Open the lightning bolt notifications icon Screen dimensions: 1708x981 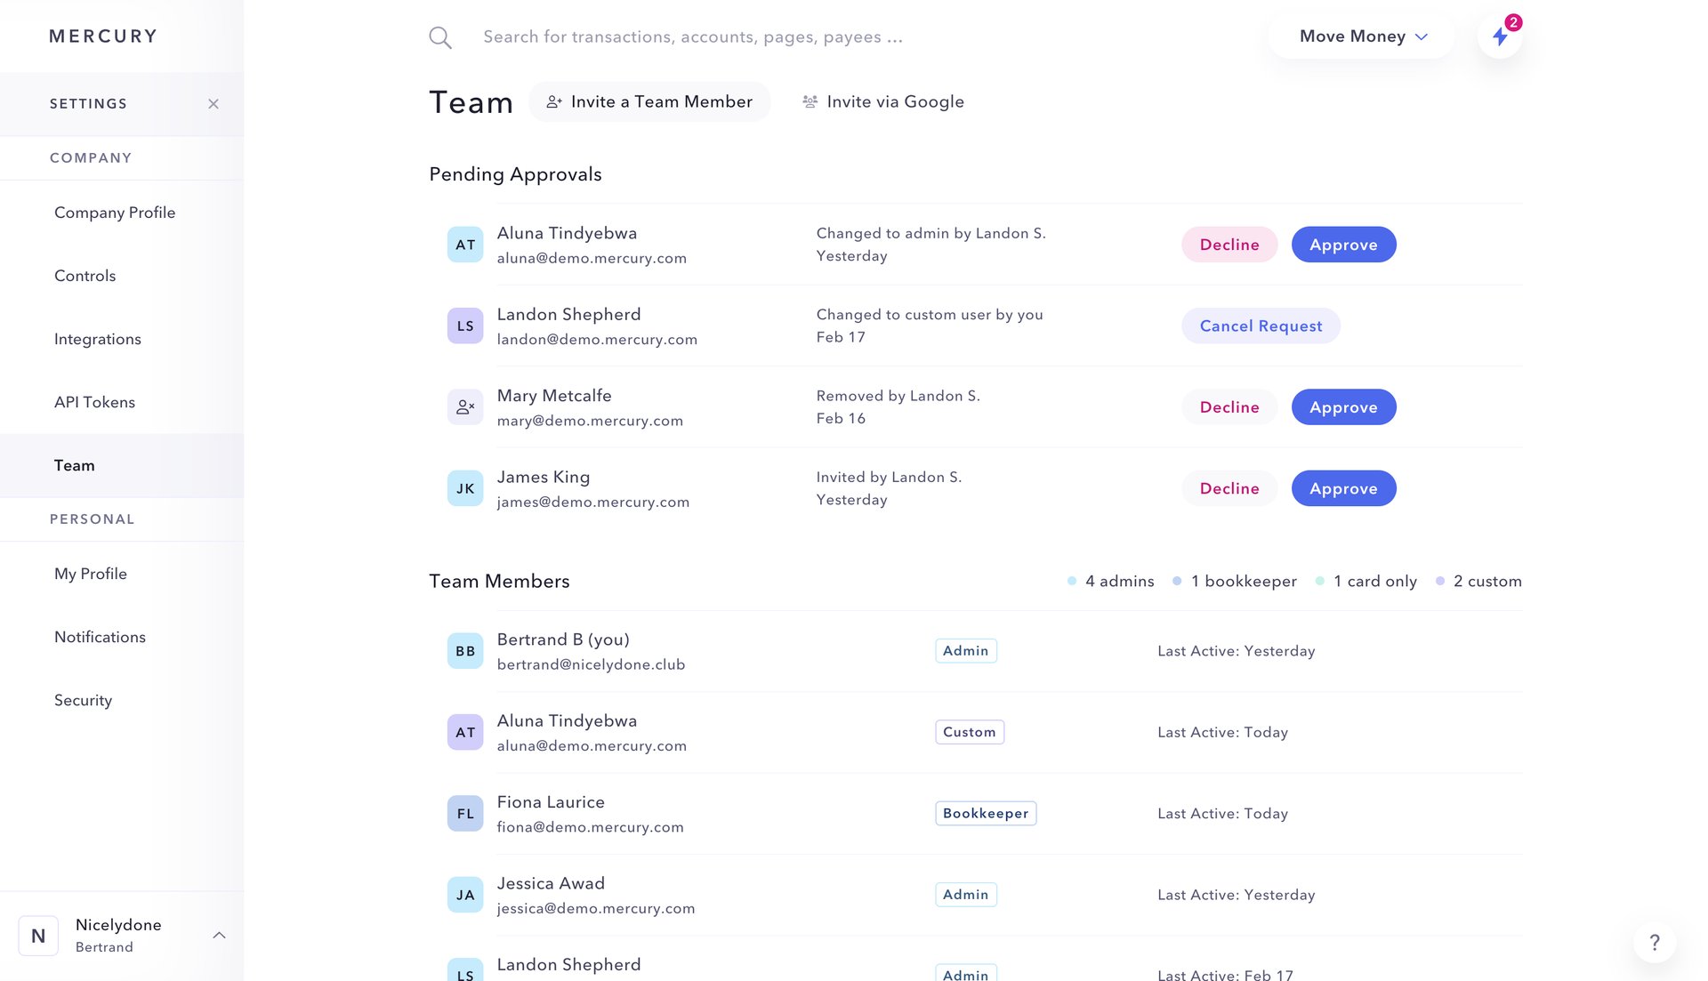[x=1500, y=36]
